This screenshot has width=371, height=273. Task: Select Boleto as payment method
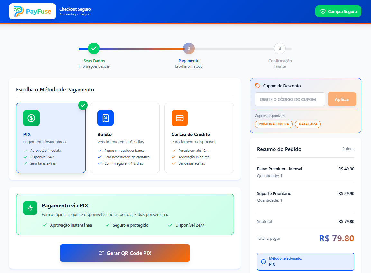point(125,138)
